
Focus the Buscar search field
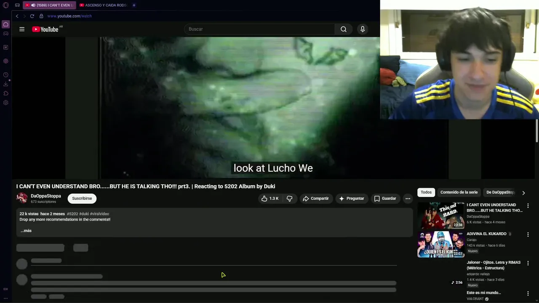pyautogui.click(x=259, y=29)
